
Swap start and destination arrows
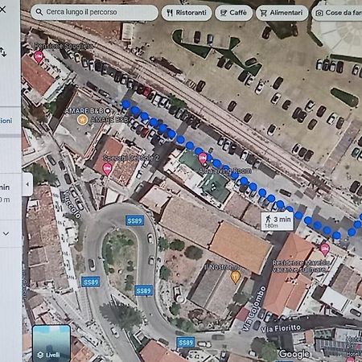[3, 52]
